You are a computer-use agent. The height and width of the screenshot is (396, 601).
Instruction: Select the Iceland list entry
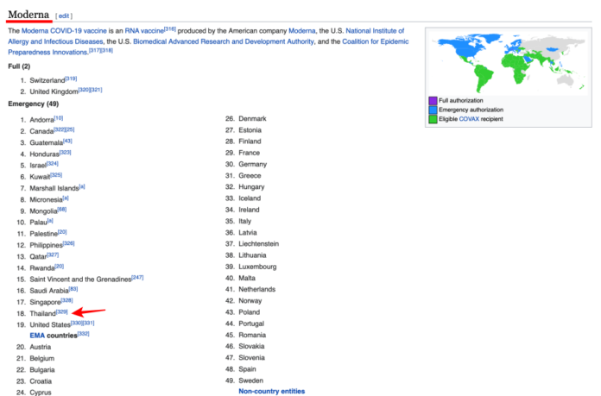250,198
